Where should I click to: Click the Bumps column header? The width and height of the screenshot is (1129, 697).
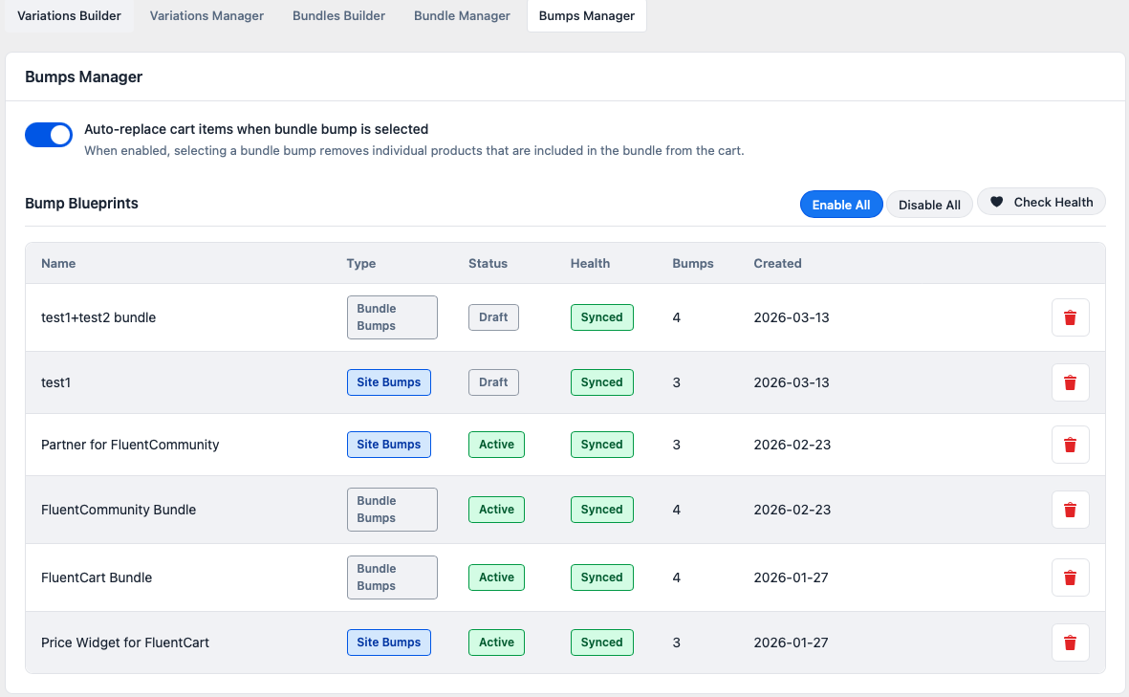pos(693,264)
